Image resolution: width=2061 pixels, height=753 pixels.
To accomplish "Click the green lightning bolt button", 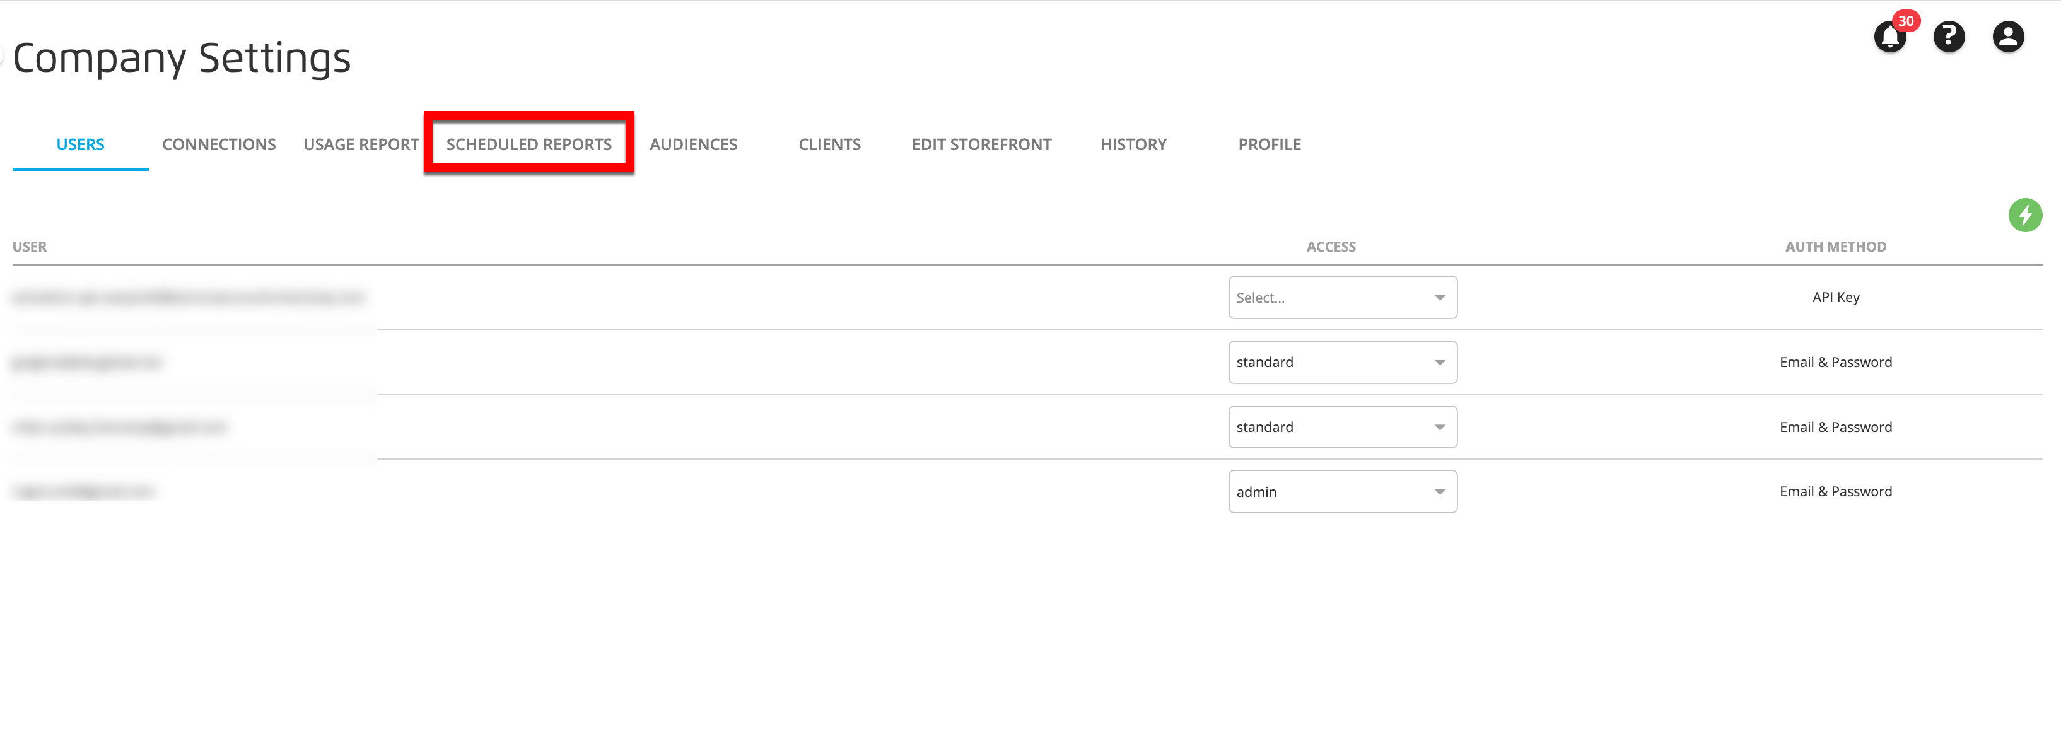I will pyautogui.click(x=2025, y=215).
